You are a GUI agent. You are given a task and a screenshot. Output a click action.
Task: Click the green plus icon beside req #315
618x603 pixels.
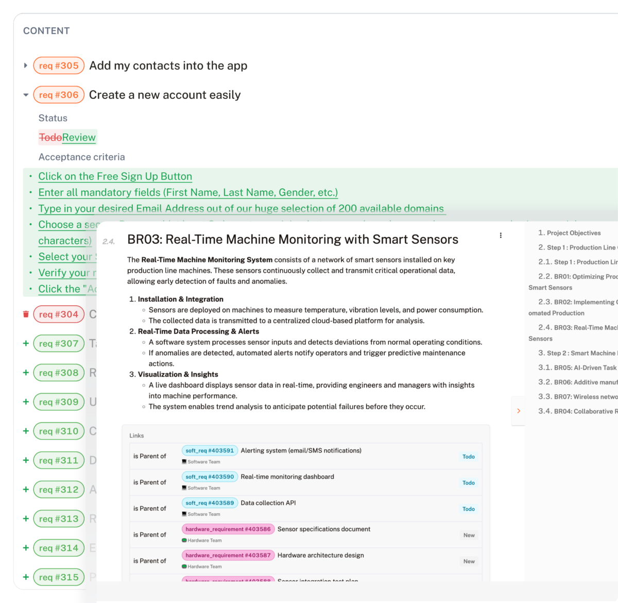[26, 577]
